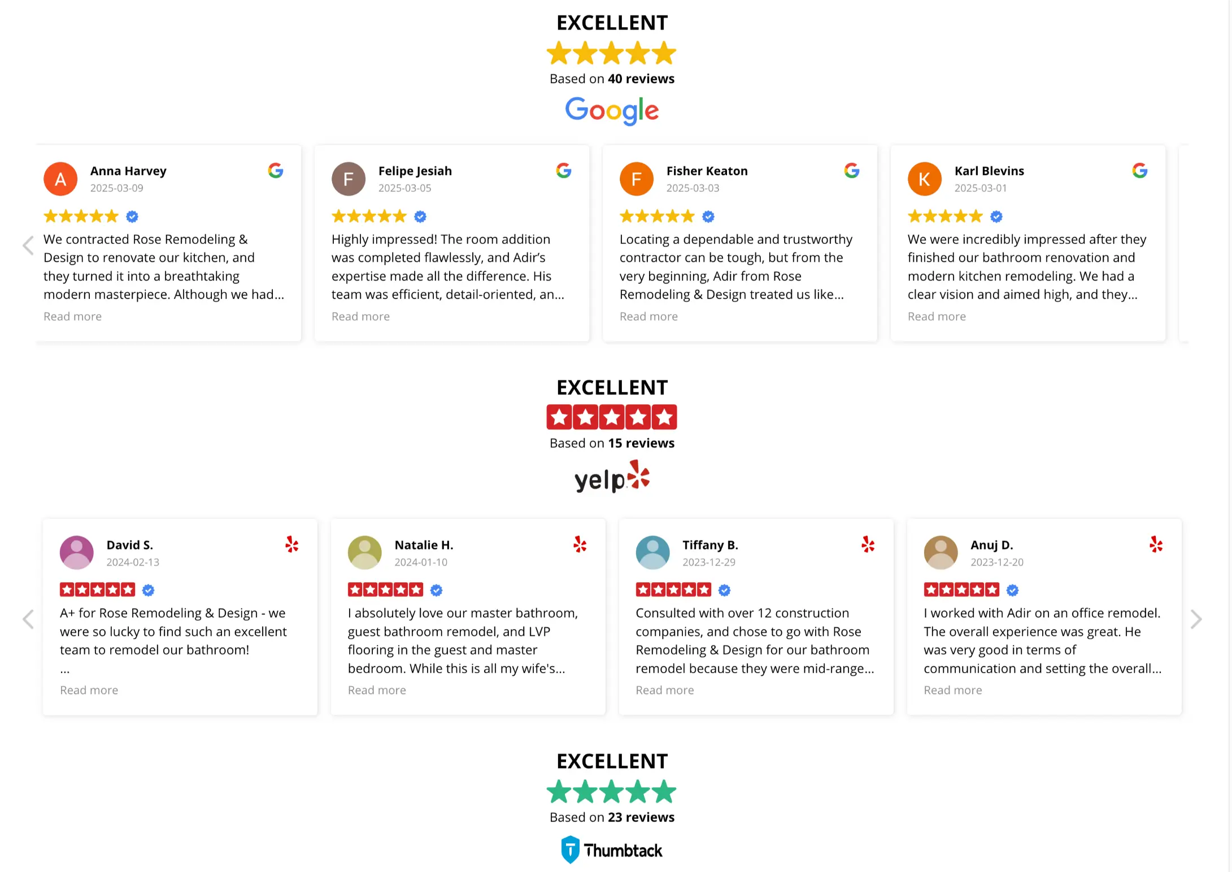Click the Thumbtack logo
Viewport: 1232px width, 872px height.
(612, 850)
